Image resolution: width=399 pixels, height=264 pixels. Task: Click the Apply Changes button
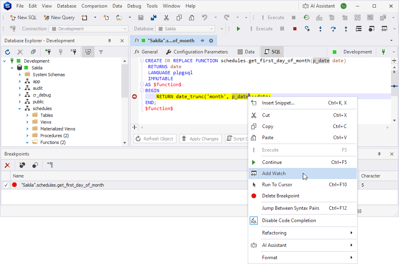tap(201, 139)
